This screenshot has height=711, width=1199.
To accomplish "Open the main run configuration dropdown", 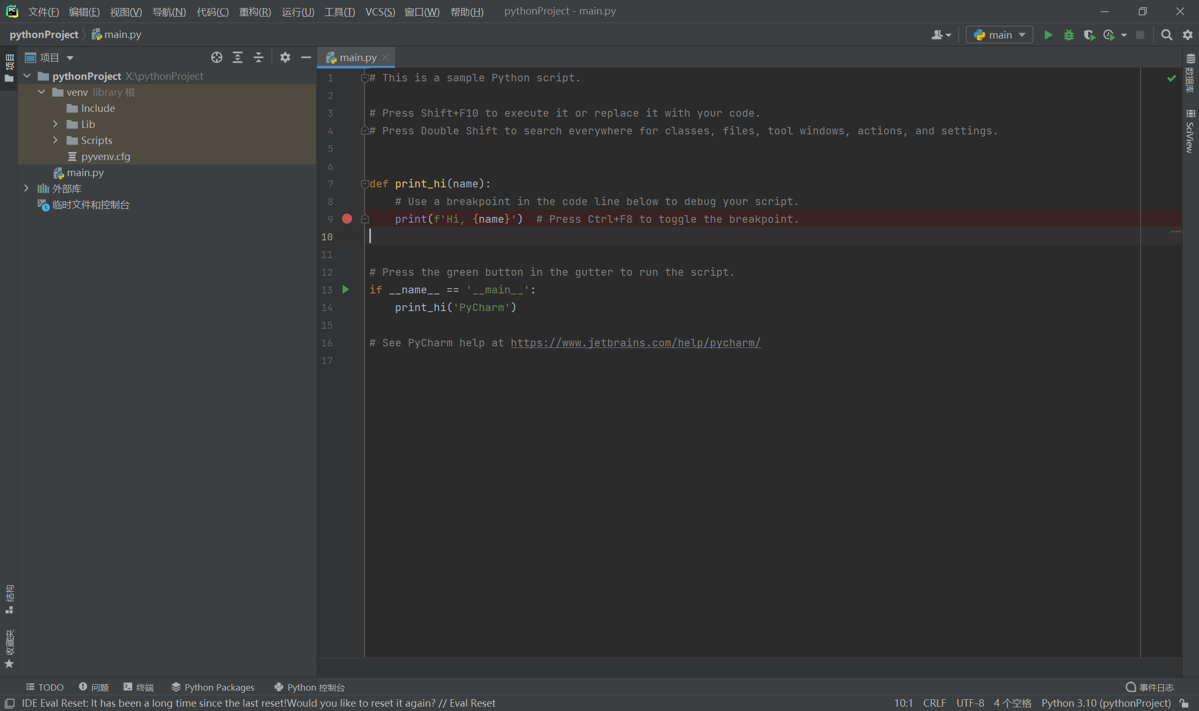I will point(999,35).
